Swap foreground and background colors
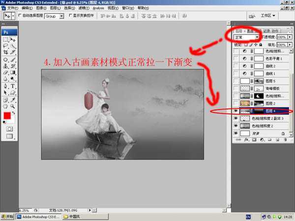Screen dimensions: 295x221 (13, 113)
